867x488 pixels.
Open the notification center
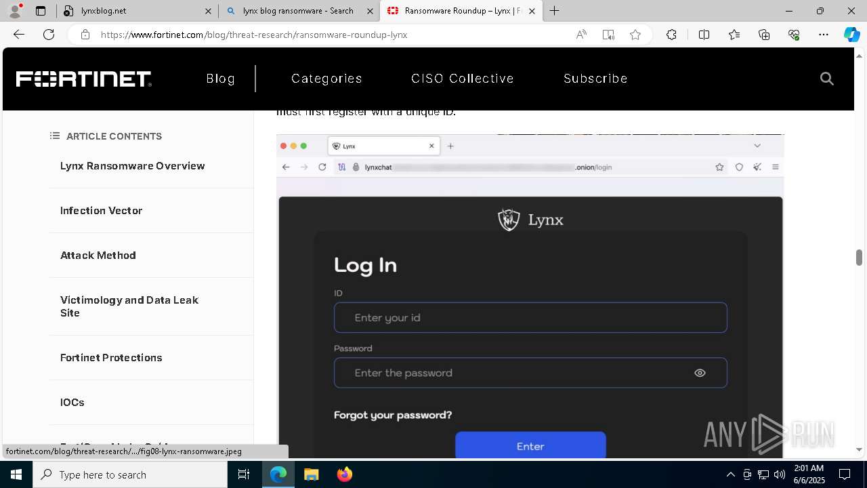click(x=845, y=474)
